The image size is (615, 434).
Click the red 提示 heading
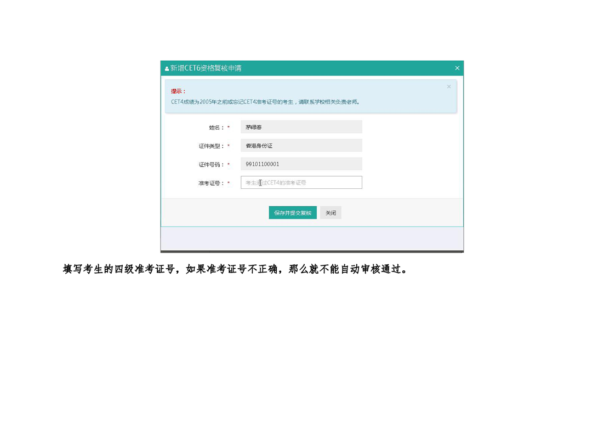click(178, 91)
